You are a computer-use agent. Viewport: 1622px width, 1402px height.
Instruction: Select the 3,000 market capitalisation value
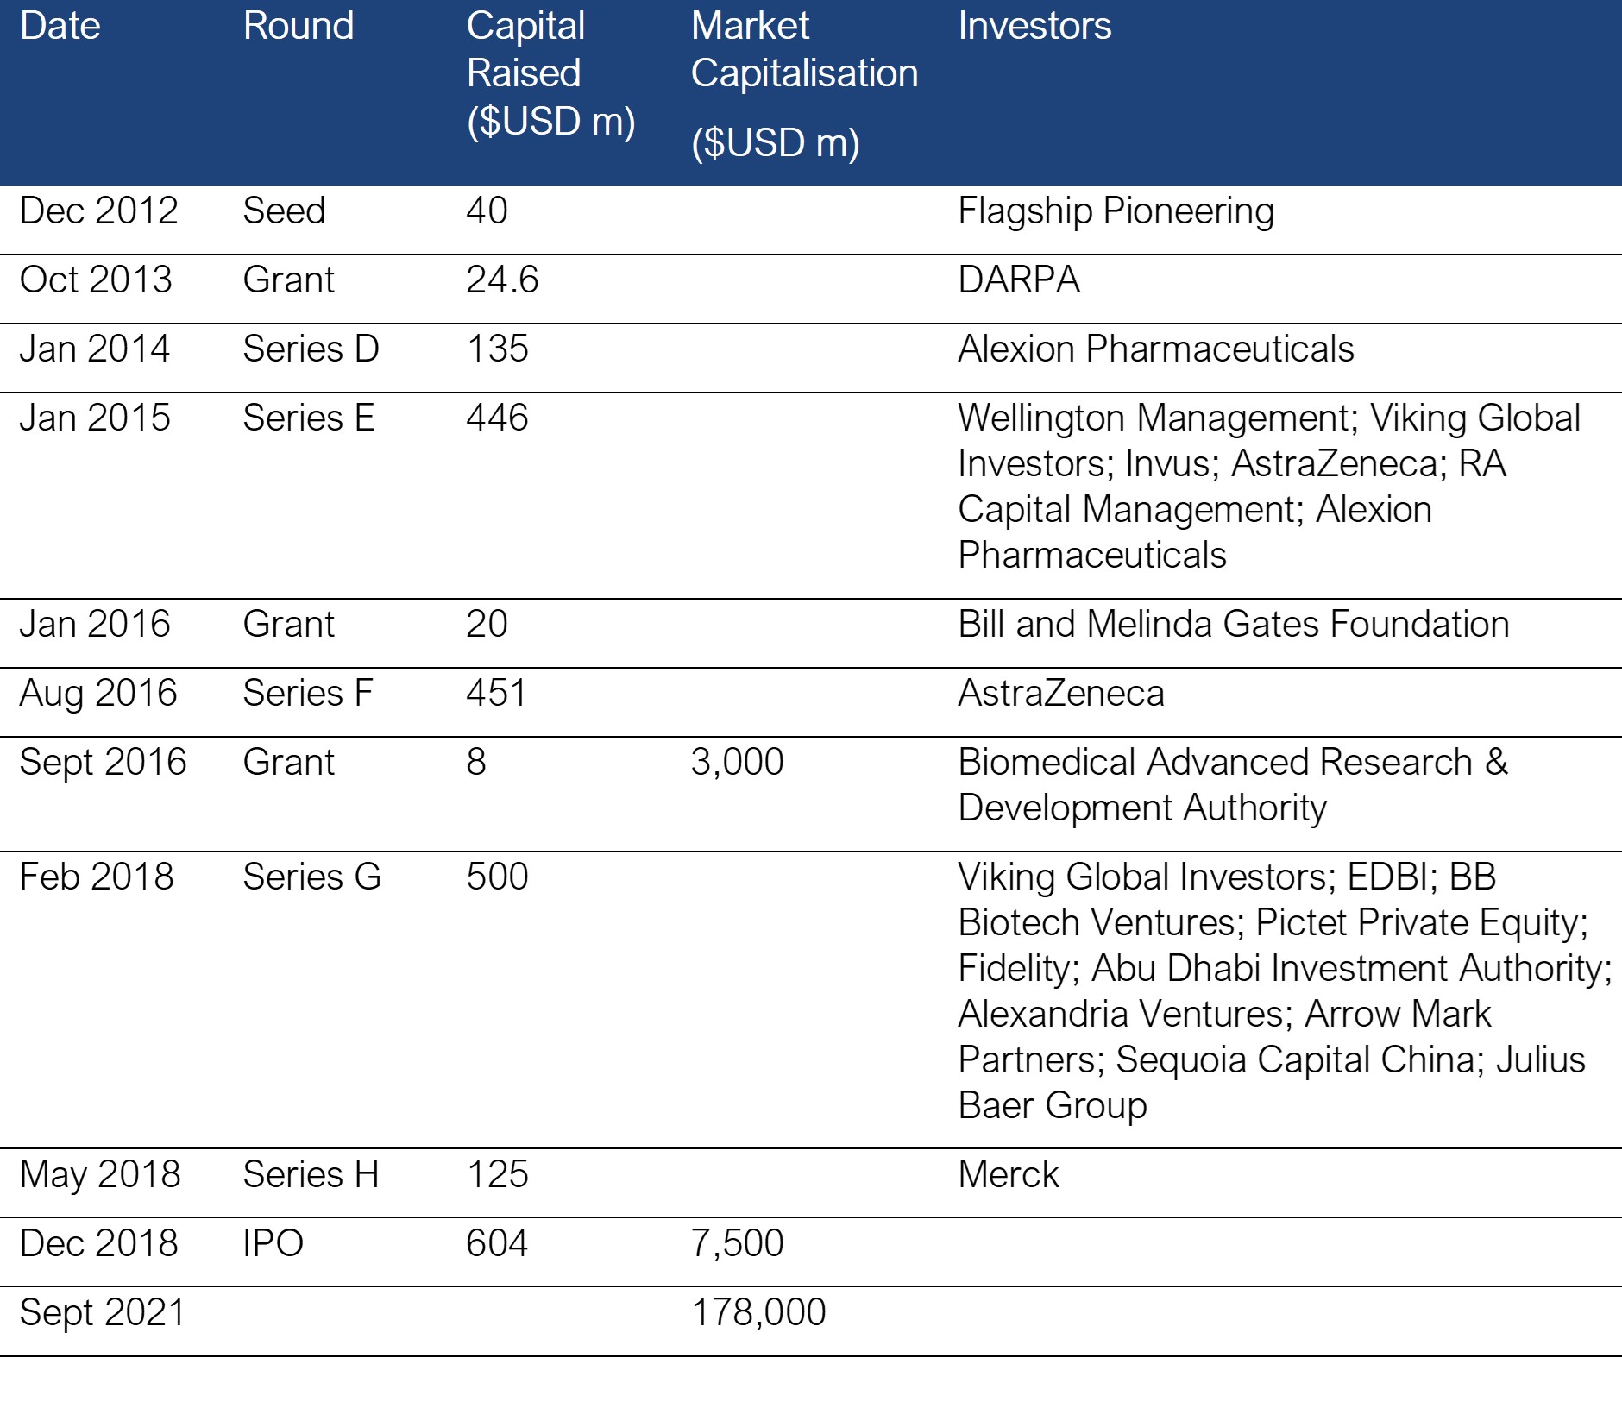click(737, 763)
